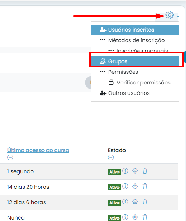Sort by Último acesso ao curso
Image resolution: width=186 pixels, height=221 pixels.
coord(38,150)
